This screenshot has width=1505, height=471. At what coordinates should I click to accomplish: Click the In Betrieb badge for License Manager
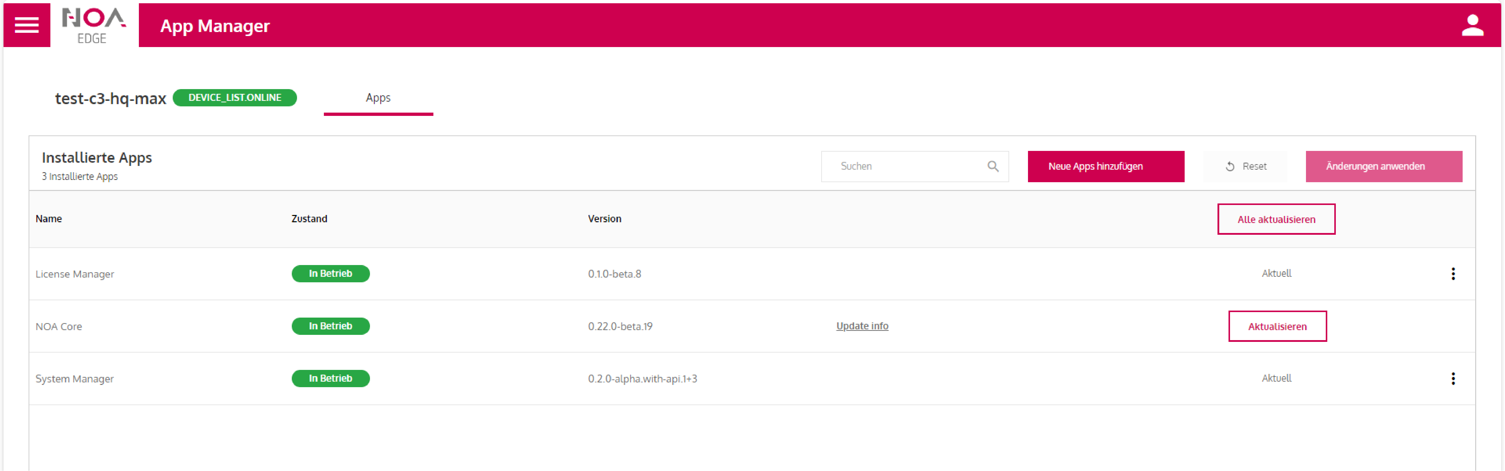coord(330,273)
